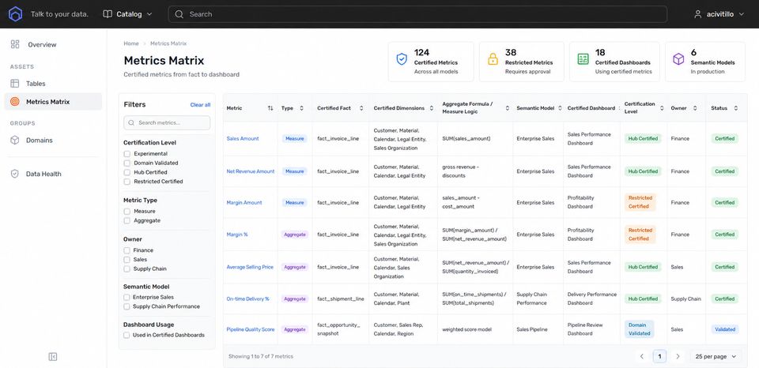
Task: Check the Domain Validated filter
Action: coord(126,163)
